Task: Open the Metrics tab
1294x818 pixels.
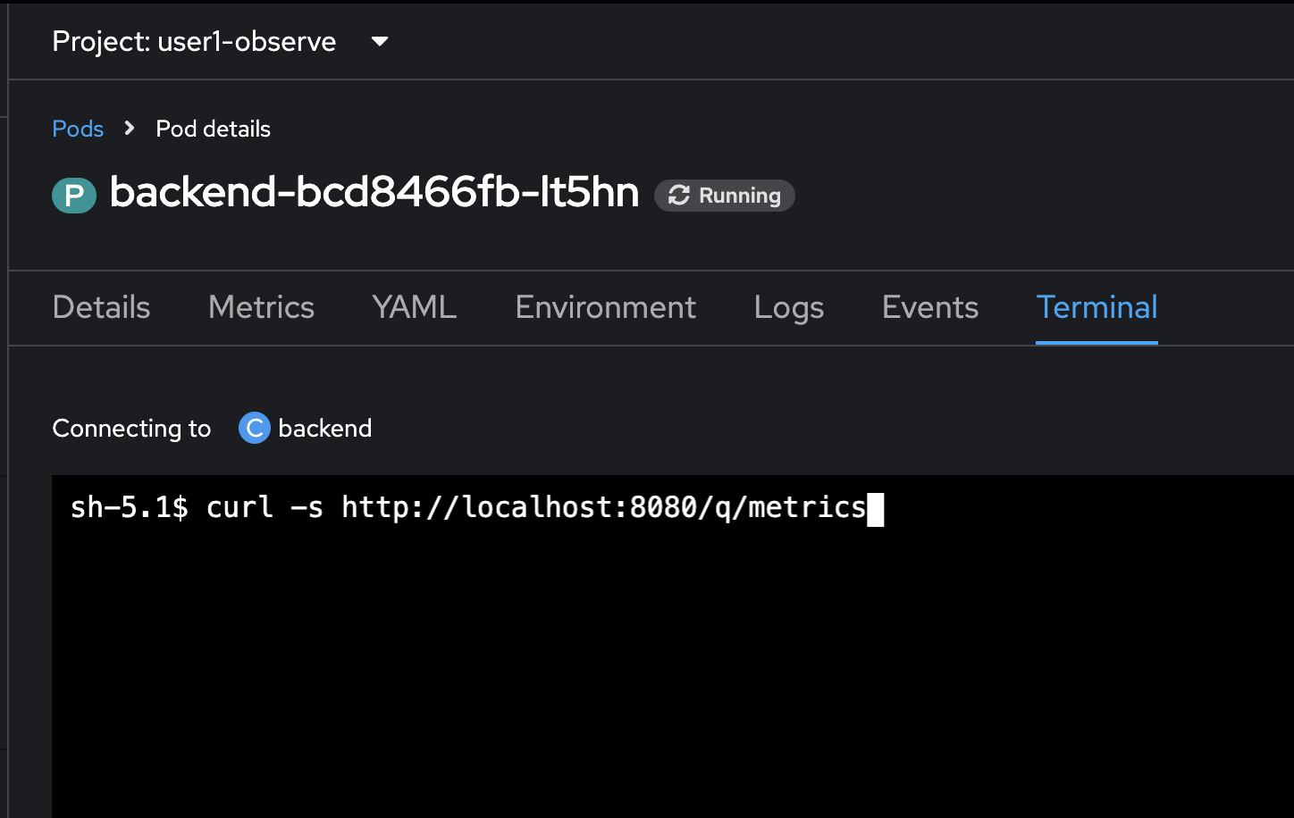Action: point(261,307)
